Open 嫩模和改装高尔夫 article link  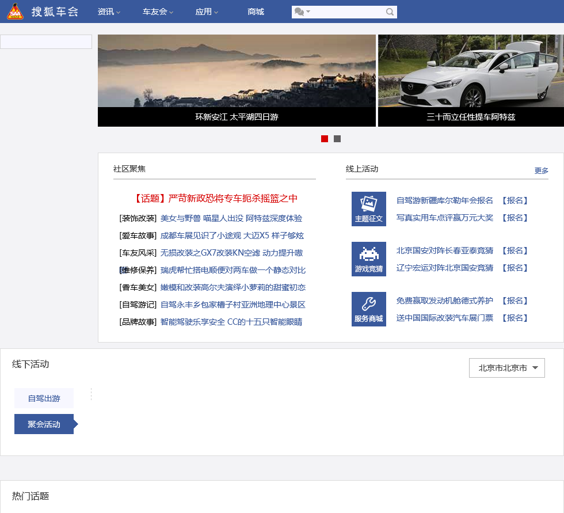point(233,287)
